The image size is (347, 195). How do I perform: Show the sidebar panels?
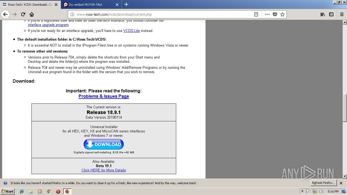point(331,14)
